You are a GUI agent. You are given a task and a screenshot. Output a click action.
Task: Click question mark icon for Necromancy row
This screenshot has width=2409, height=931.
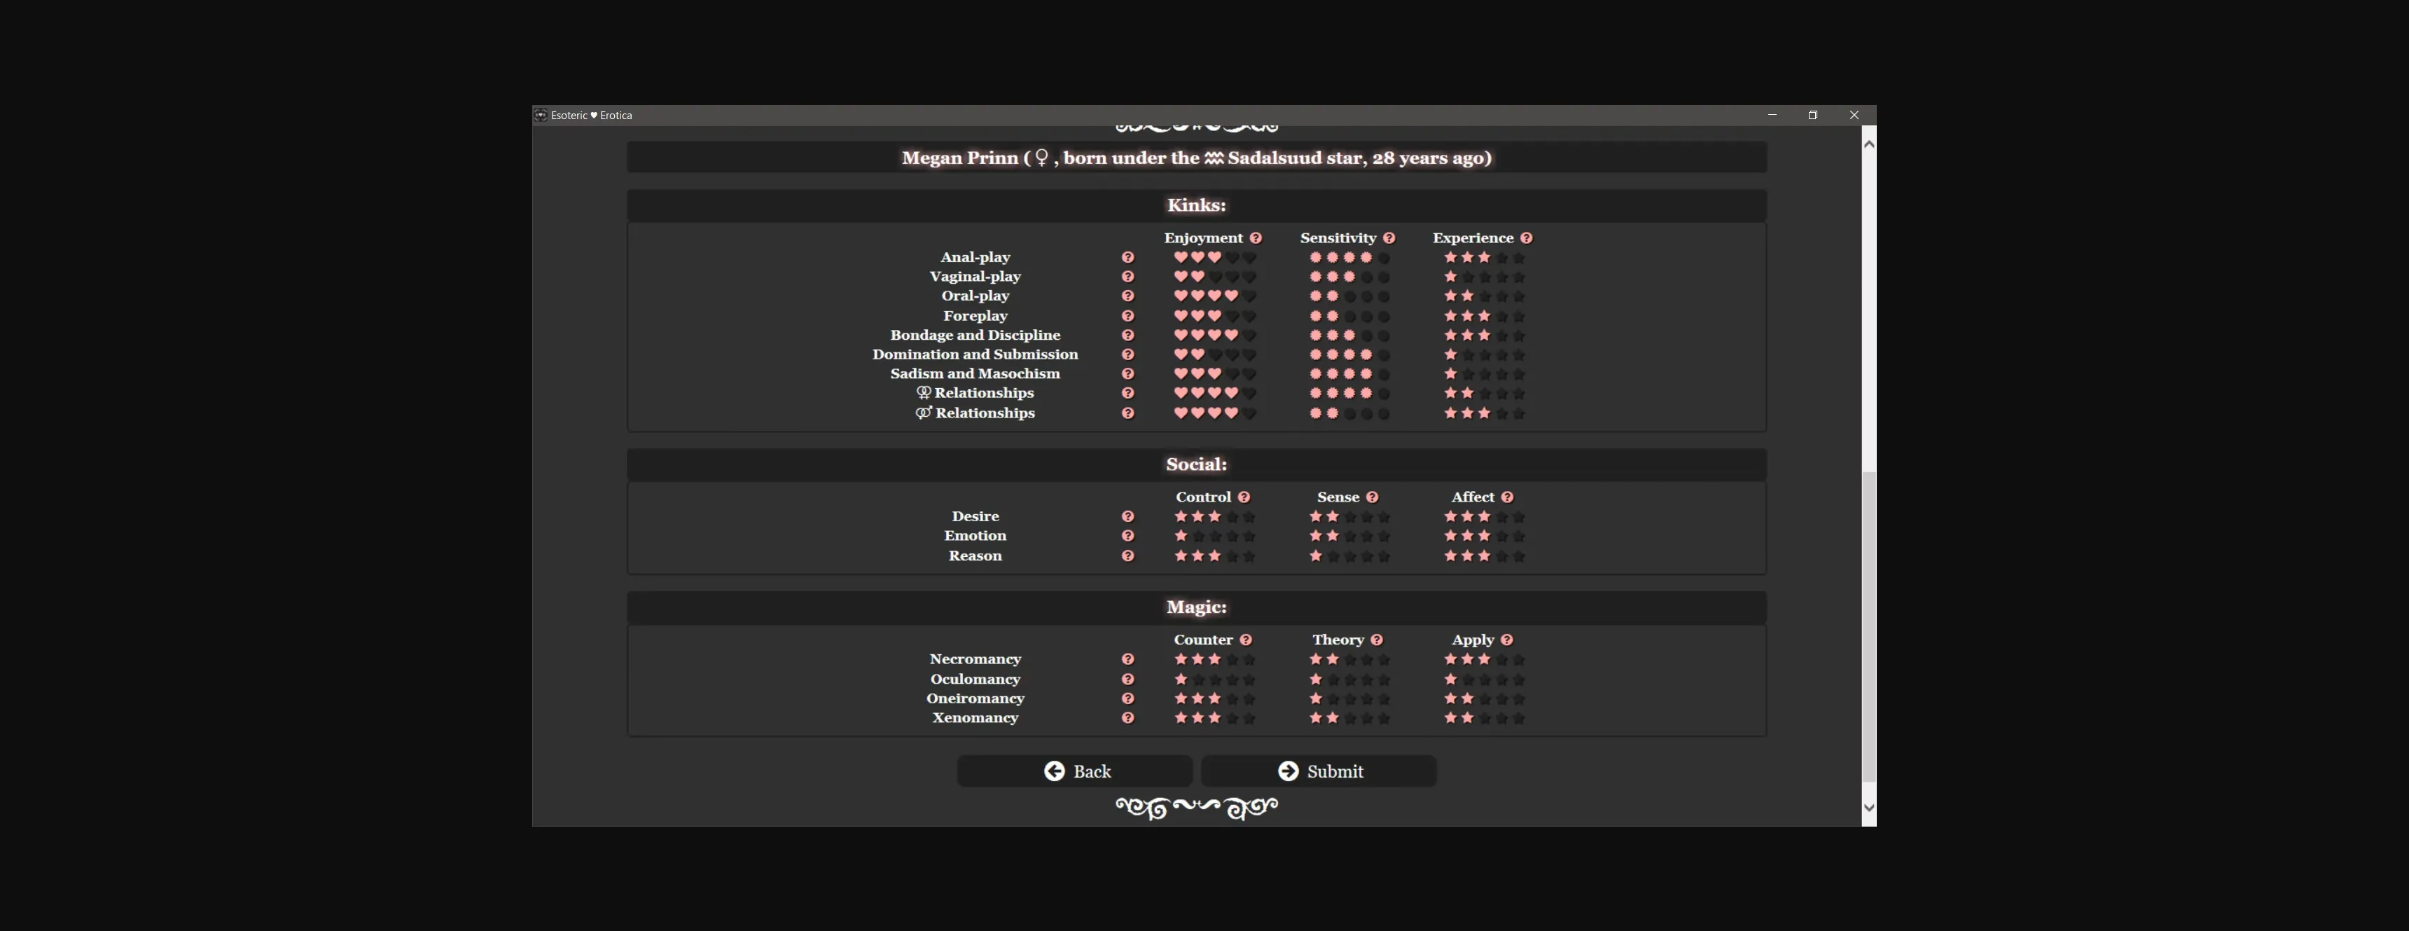pyautogui.click(x=1127, y=660)
